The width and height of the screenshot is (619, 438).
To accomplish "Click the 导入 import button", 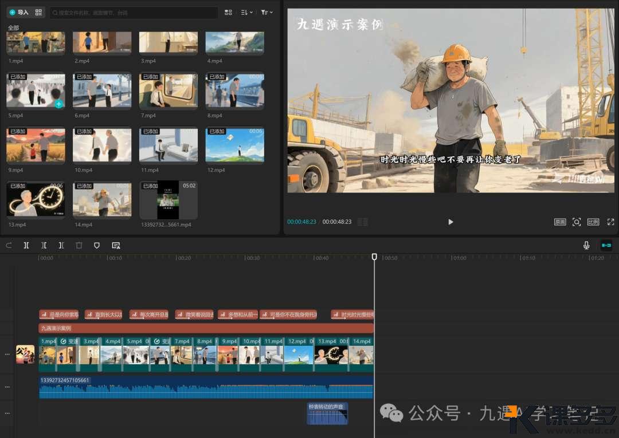I will coord(19,12).
